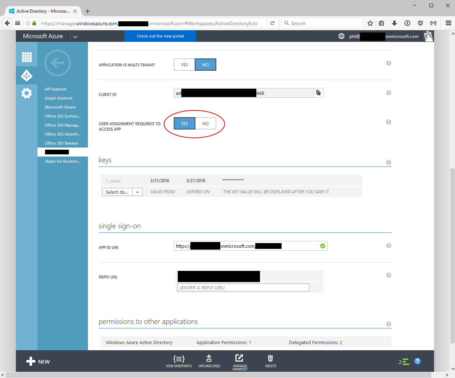Open the blue help question mark
Screen dimensions: 455x378
tap(418, 361)
